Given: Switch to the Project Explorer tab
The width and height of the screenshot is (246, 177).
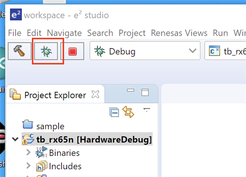Looking at the screenshot, I should (54, 95).
